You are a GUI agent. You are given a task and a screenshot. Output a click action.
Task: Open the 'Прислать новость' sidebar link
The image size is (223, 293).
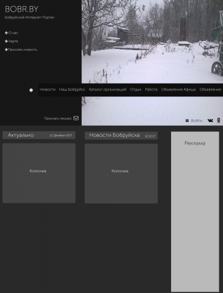coord(23,49)
